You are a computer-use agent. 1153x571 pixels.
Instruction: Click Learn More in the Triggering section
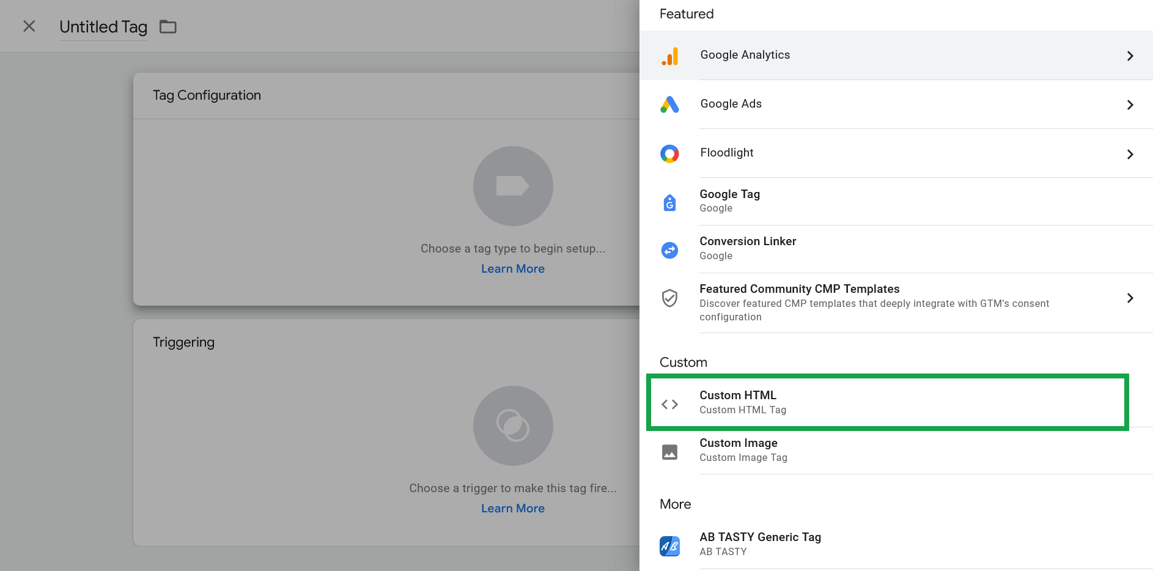click(513, 508)
